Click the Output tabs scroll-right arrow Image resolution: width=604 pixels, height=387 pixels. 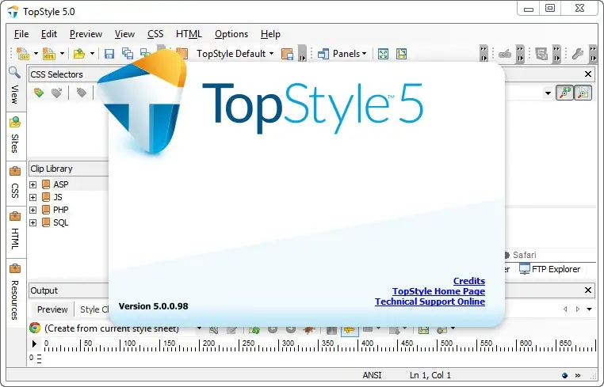[x=577, y=309]
